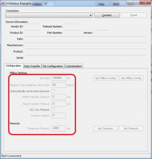Open the Pin Configuration tab
Image resolution: width=152 pixels, height=159 pixels.
pyautogui.click(x=53, y=66)
